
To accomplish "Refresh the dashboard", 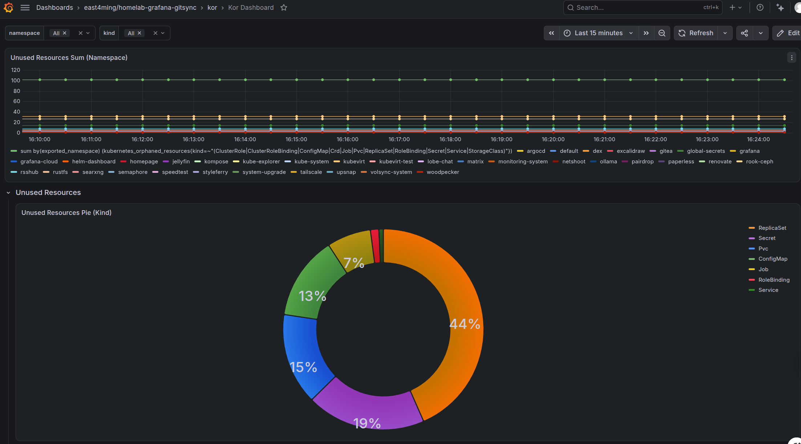I will coord(696,33).
